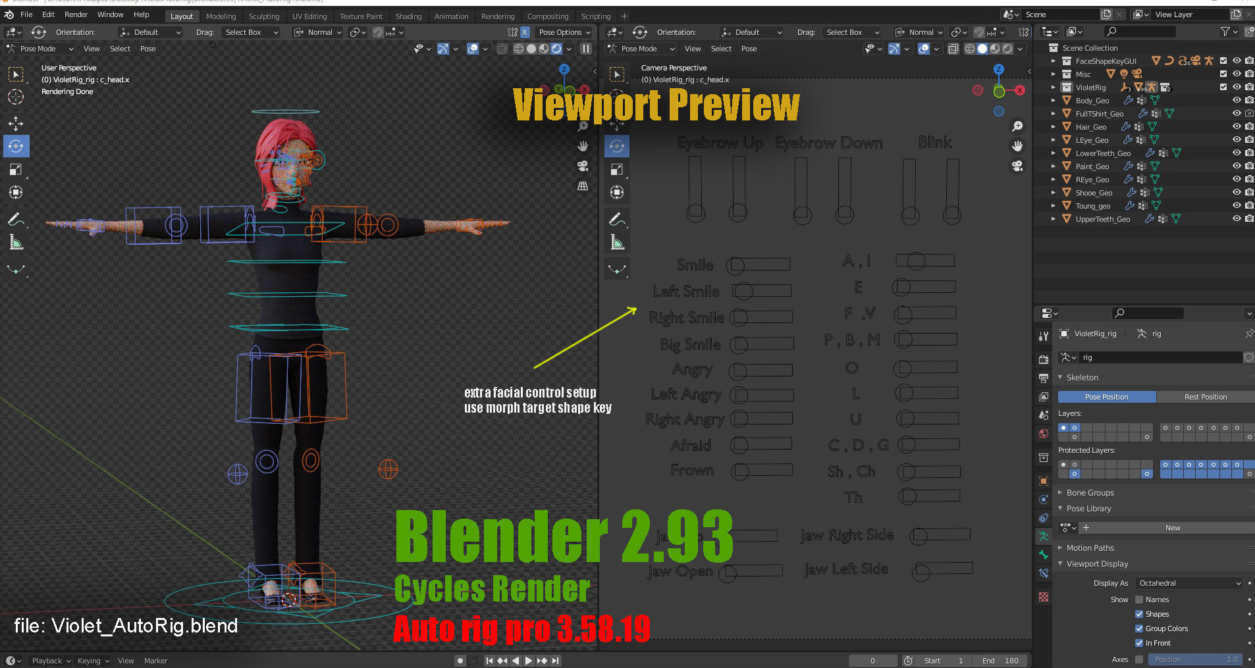Open the Playback dropdown in timeline
The image size is (1255, 668).
click(x=50, y=661)
